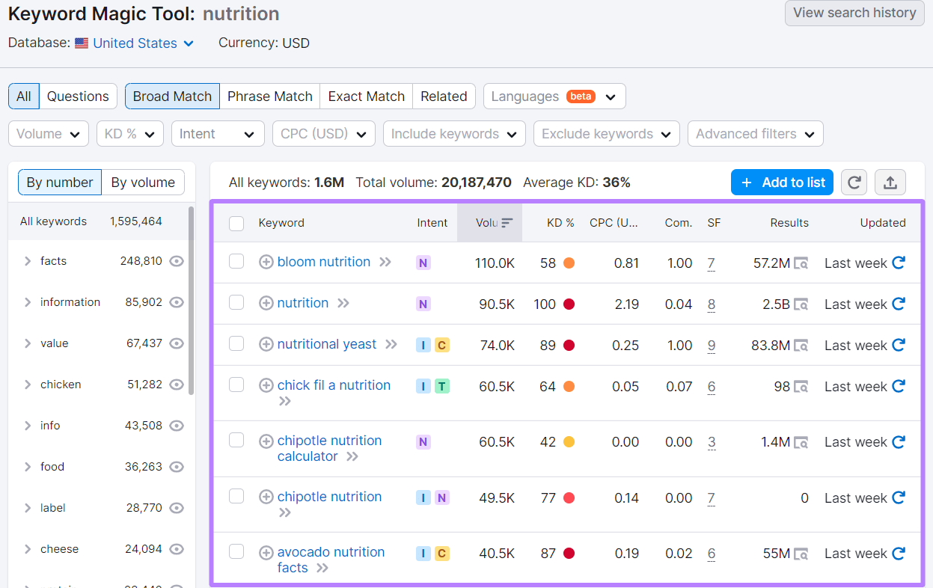Click the N intent badge for bloom nutrition
933x588 pixels.
tap(423, 263)
